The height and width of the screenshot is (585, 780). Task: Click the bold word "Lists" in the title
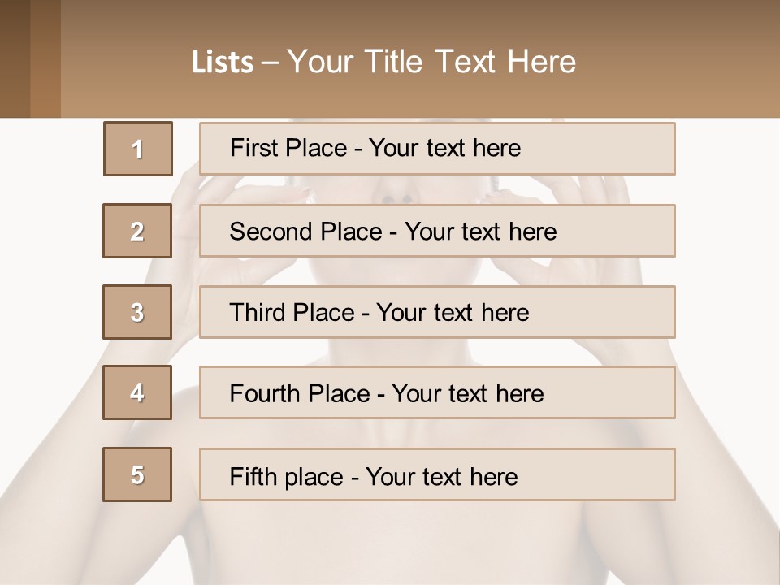223,63
